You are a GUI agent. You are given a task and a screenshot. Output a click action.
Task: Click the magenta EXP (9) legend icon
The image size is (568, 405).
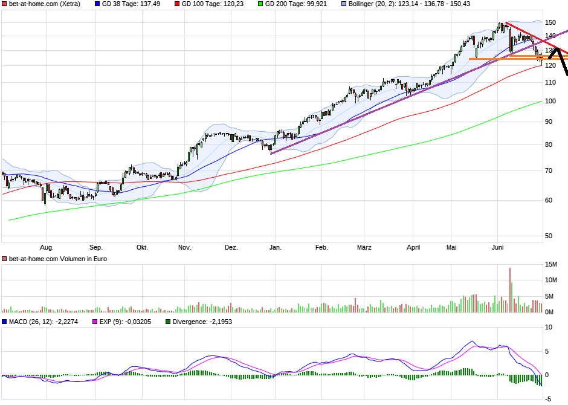click(x=95, y=321)
